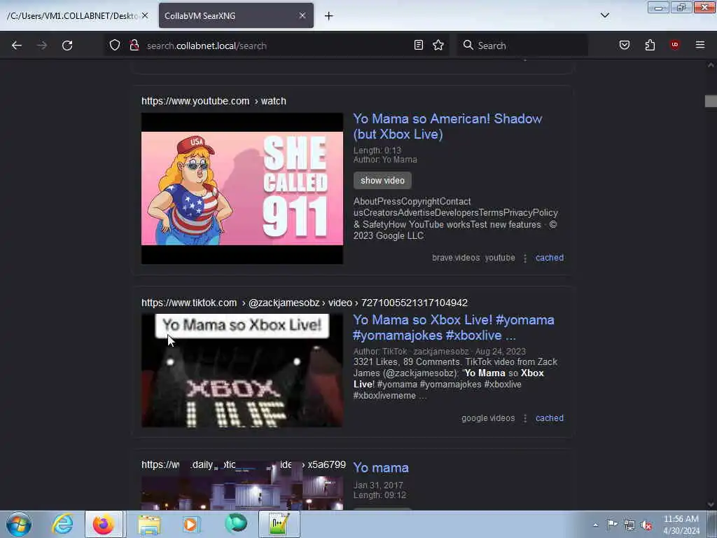Open Yo Mama so American Shadow result title
Viewport: 717px width, 538px height.
click(447, 126)
